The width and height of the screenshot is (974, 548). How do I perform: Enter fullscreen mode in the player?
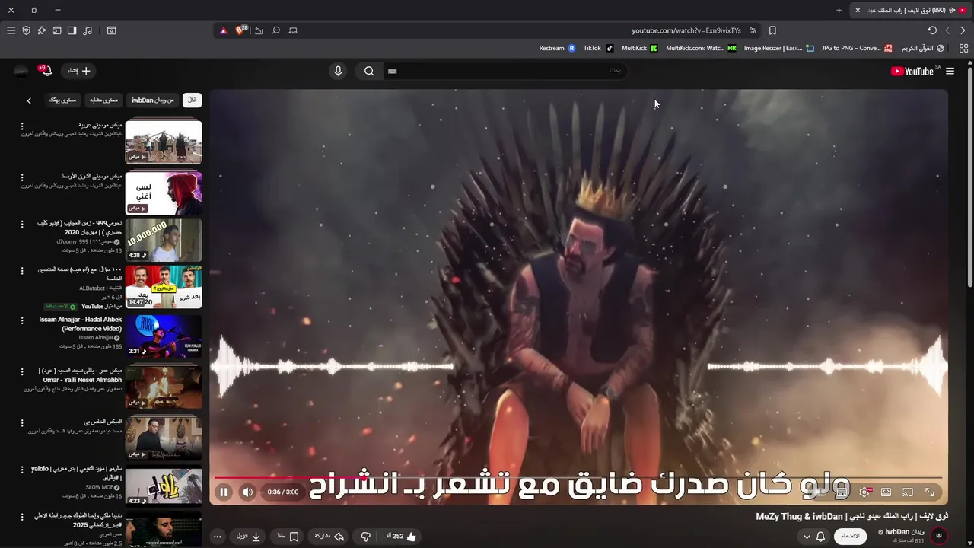(x=930, y=492)
